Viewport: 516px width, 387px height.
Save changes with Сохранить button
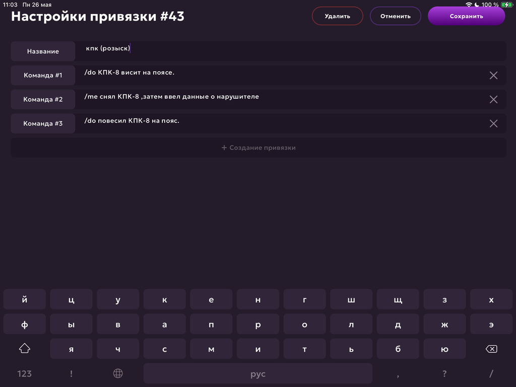coord(466,16)
